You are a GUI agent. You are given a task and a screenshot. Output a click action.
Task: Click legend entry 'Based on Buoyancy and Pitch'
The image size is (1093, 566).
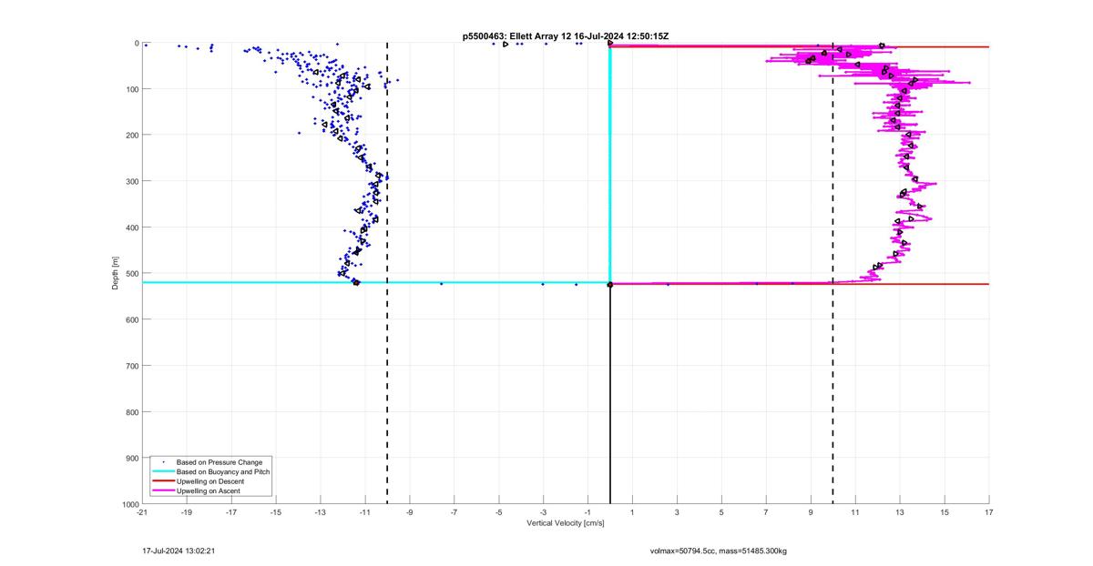tap(223, 472)
